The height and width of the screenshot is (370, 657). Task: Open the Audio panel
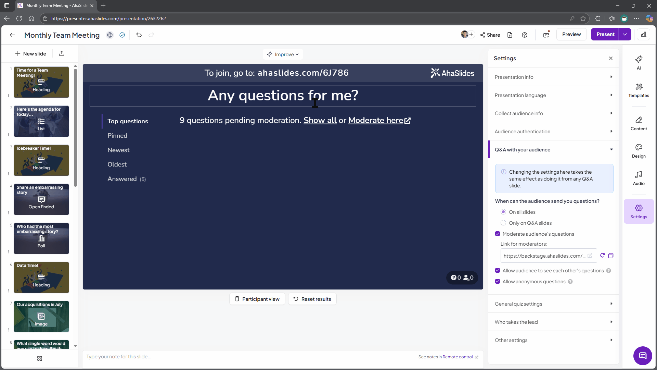(639, 178)
